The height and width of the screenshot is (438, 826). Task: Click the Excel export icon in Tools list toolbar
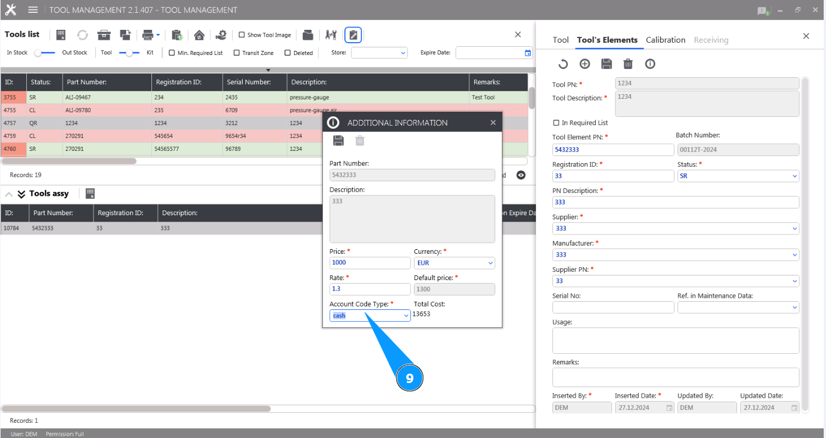click(61, 35)
